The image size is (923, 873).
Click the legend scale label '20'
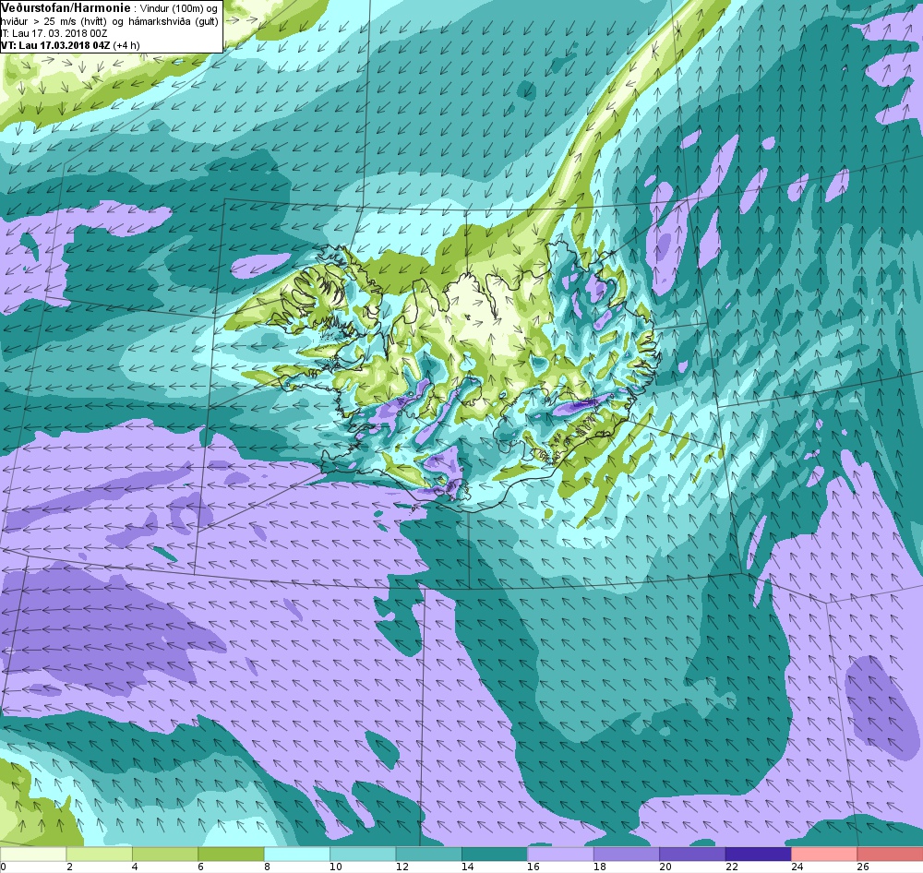pos(665,866)
